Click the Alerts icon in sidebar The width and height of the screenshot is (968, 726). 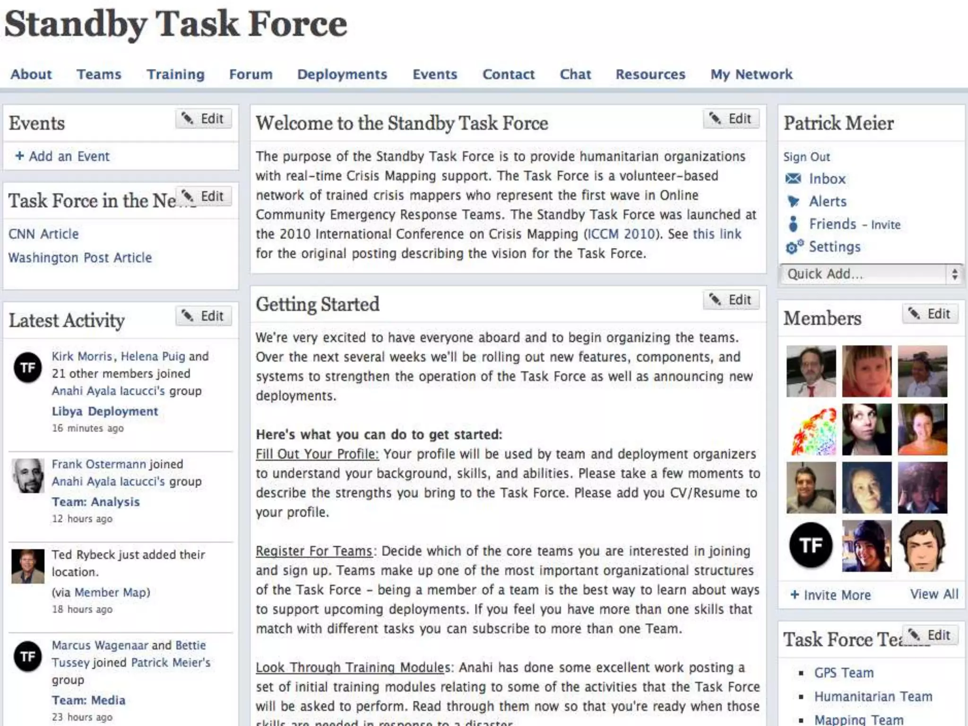pyautogui.click(x=793, y=201)
